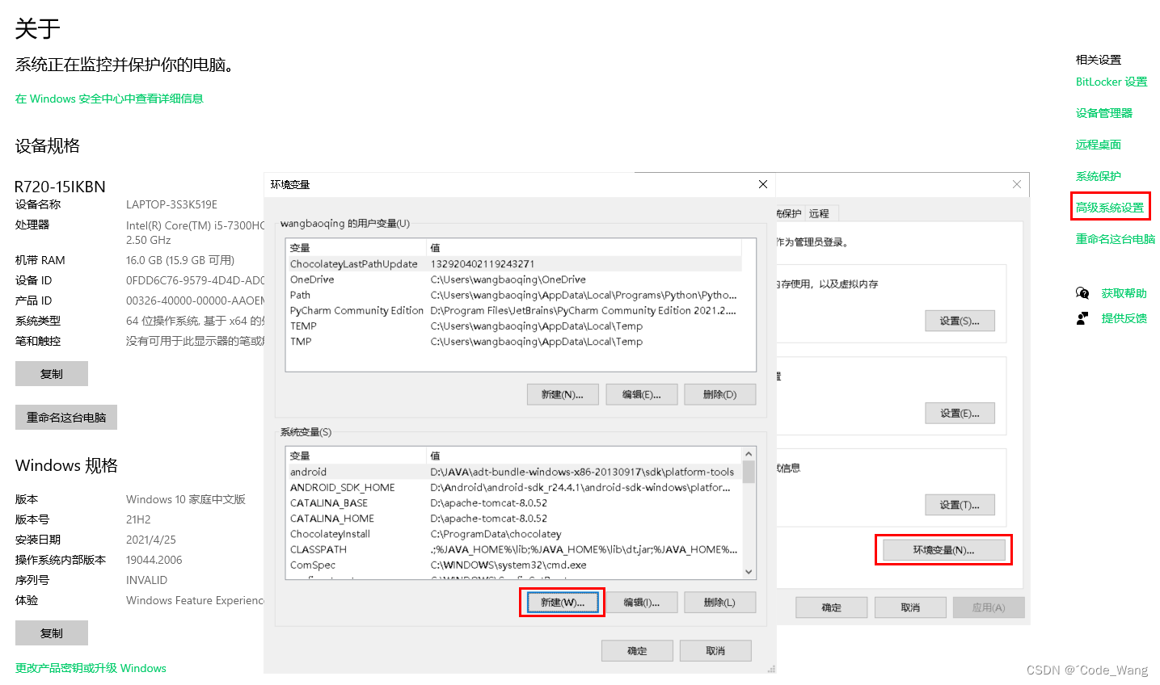Open 获取帮助 link
This screenshot has height=685, width=1160.
tap(1124, 293)
